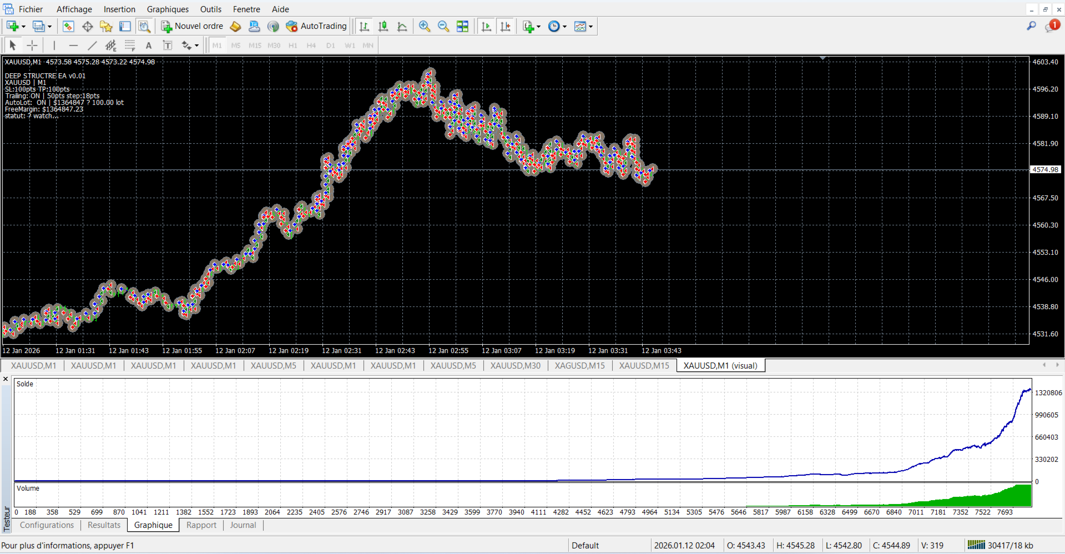Open the tester Journal tab
This screenshot has width=1065, height=554.
point(243,525)
